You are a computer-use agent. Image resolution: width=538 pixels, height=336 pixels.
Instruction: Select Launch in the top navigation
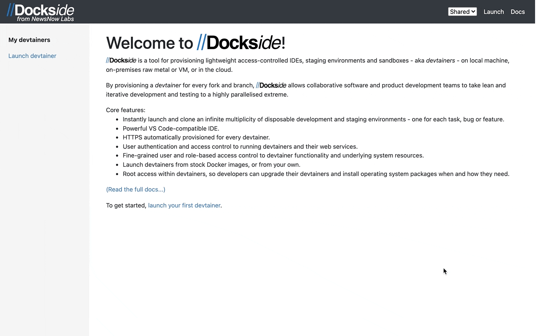coord(493,12)
